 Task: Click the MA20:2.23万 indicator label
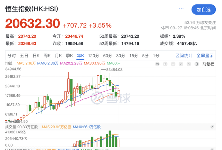(71, 63)
